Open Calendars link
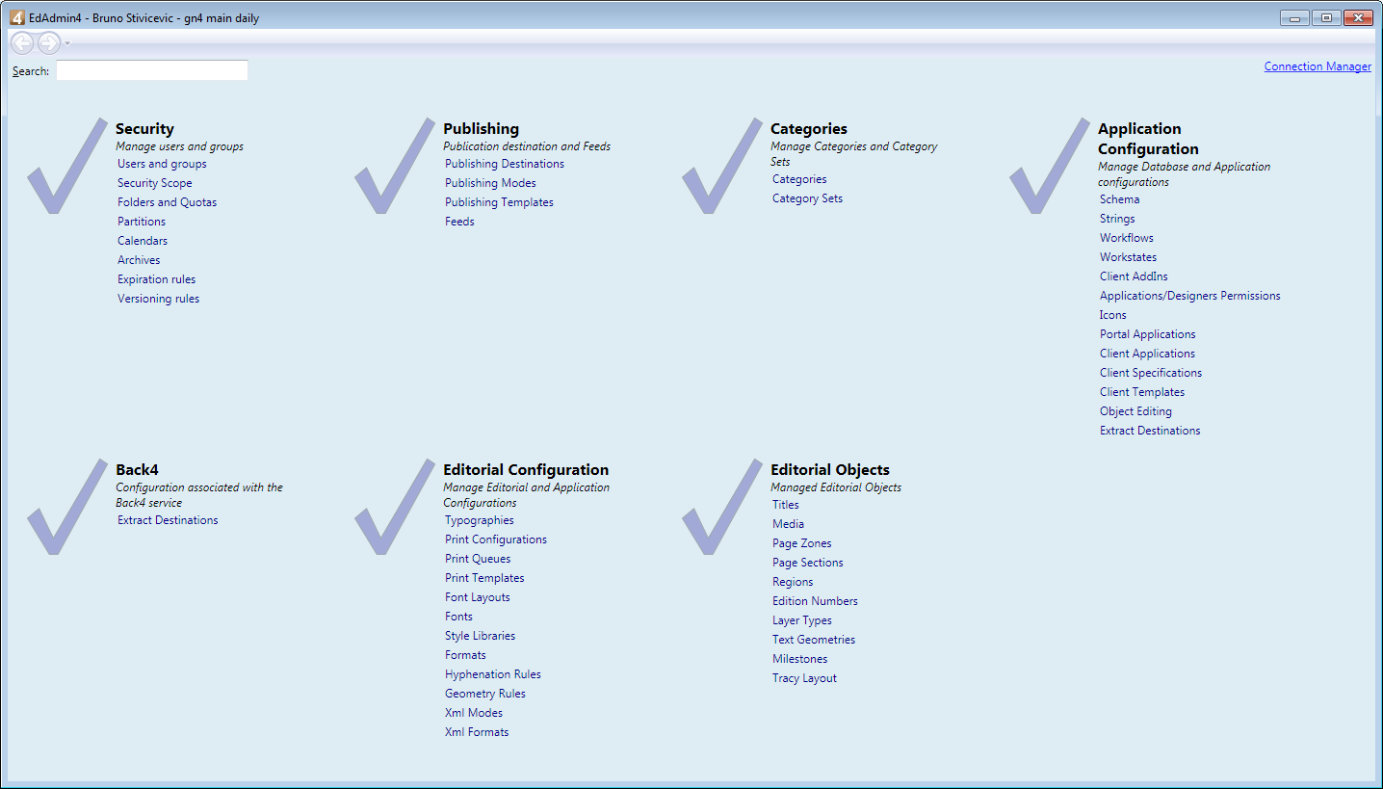 [143, 241]
